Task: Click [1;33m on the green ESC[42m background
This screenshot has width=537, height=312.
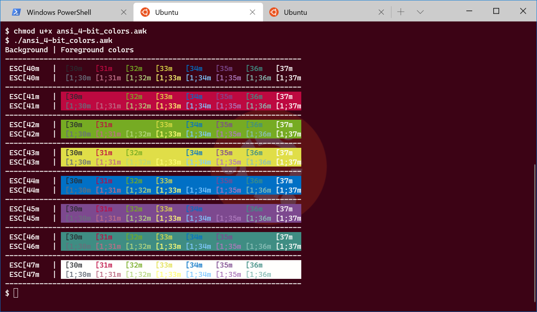Action: 168,134
